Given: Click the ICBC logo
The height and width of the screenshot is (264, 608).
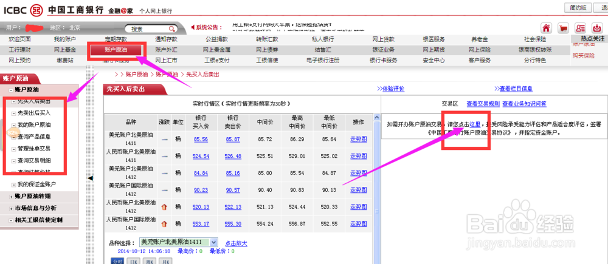Looking at the screenshot, I should click(36, 9).
